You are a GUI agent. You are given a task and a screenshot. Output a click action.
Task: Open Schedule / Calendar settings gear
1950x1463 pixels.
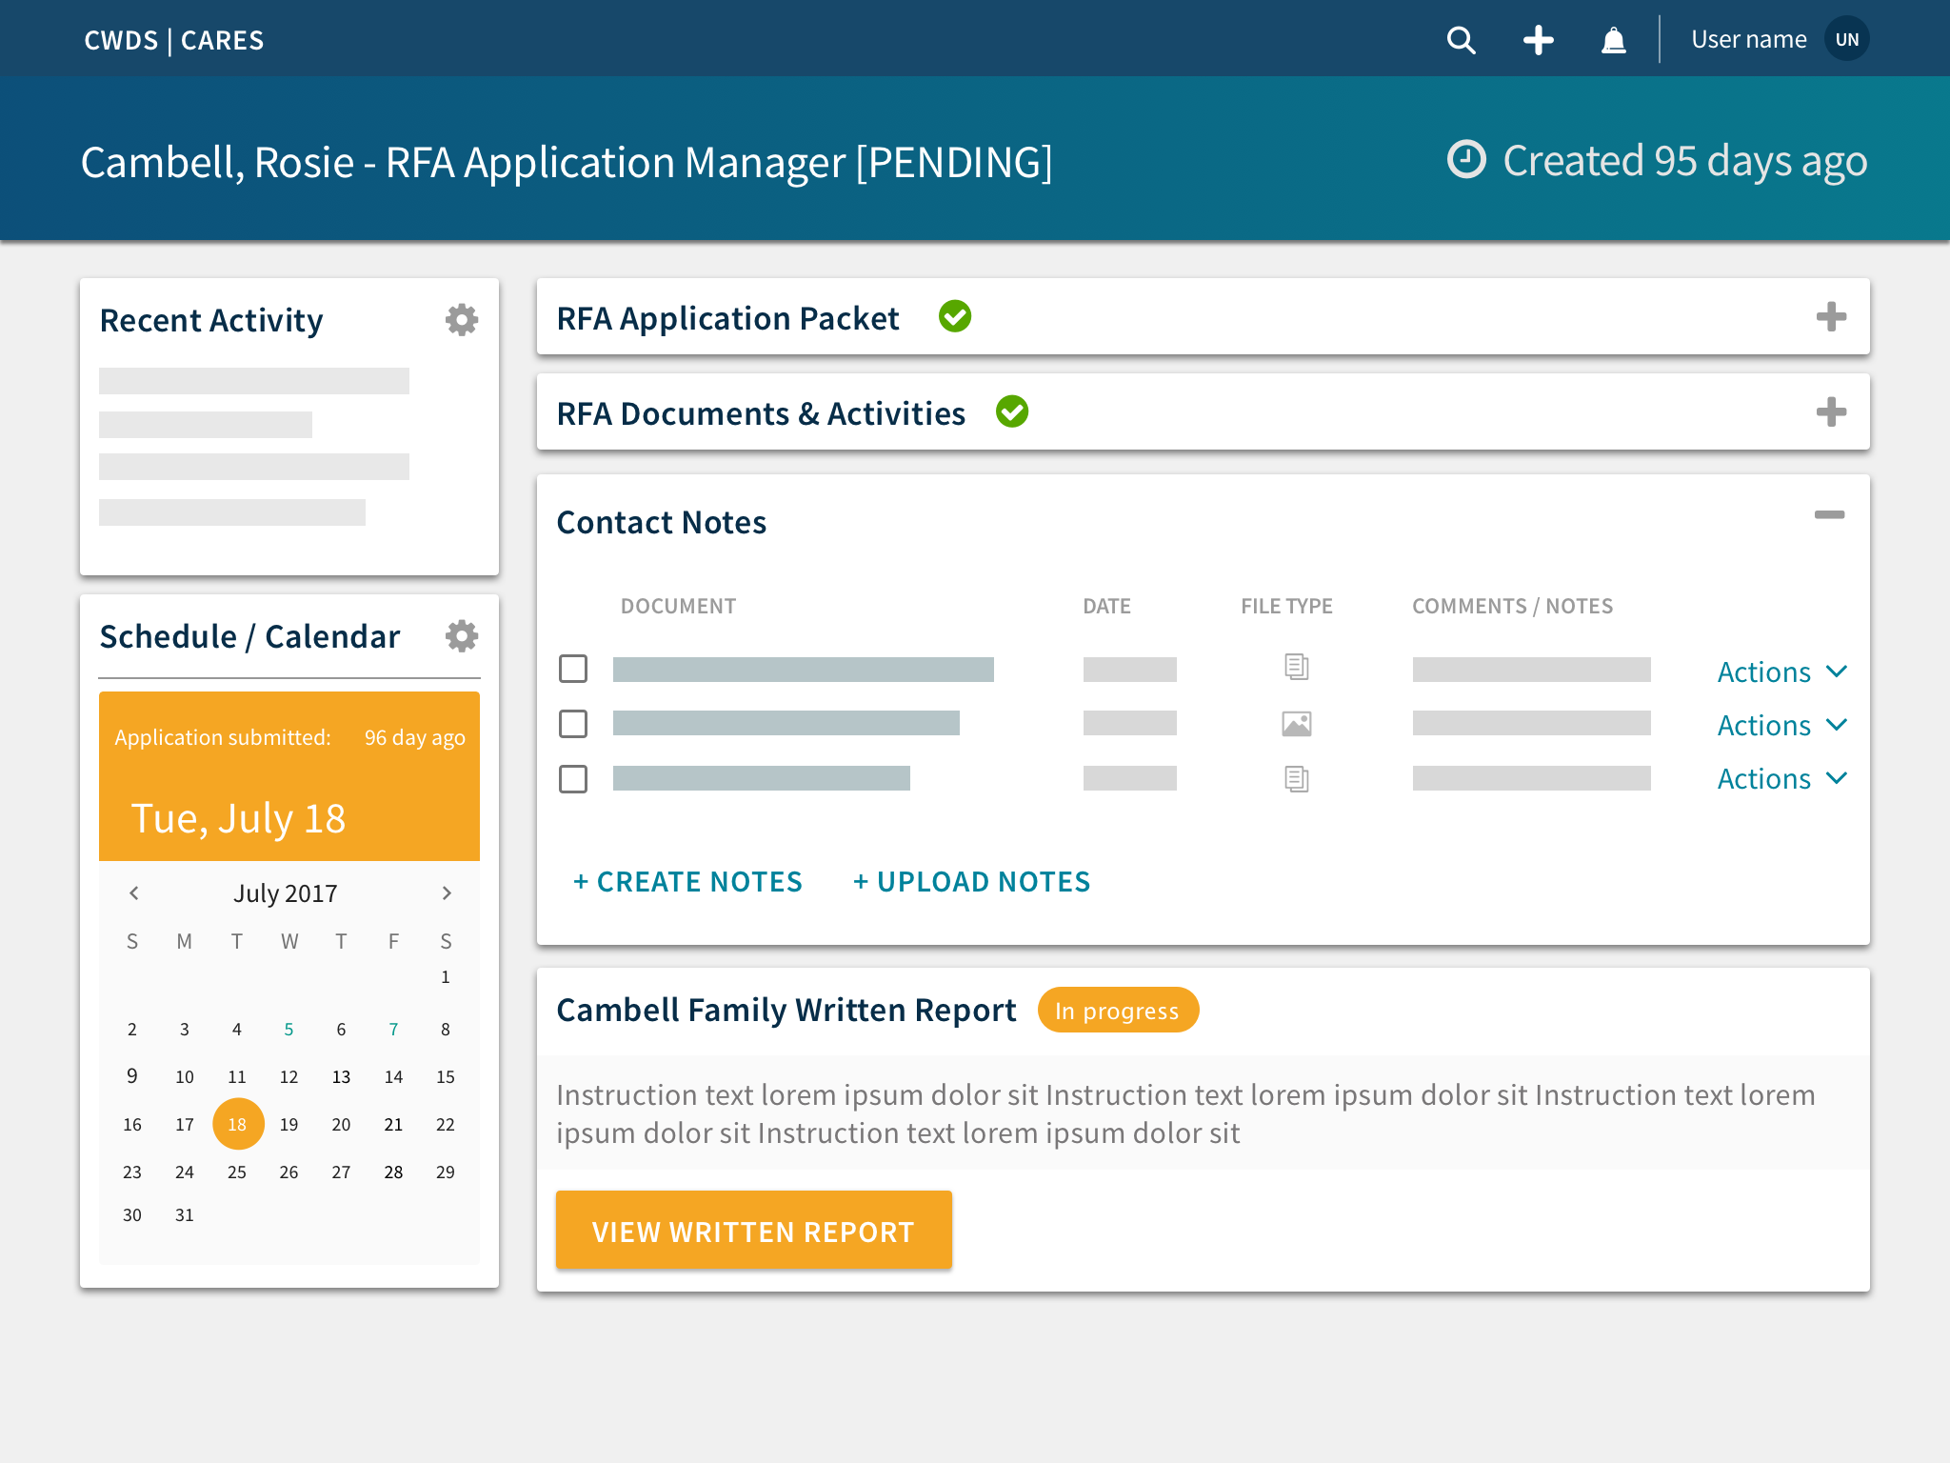462,636
